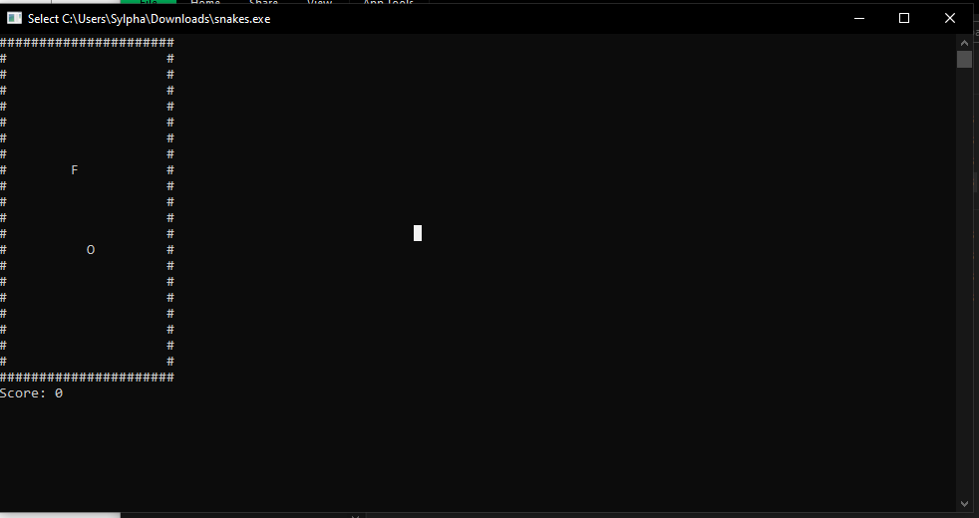979x518 pixels.
Task: Click the white block cursor in the console
Action: click(x=418, y=233)
